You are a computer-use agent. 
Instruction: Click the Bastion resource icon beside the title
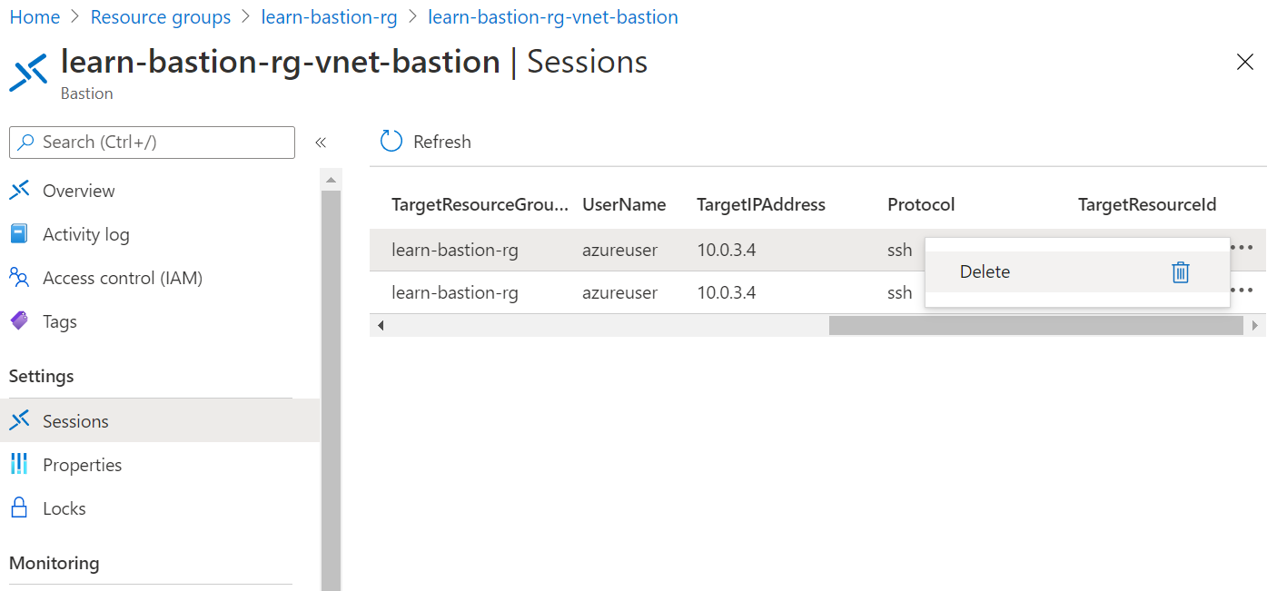[28, 73]
